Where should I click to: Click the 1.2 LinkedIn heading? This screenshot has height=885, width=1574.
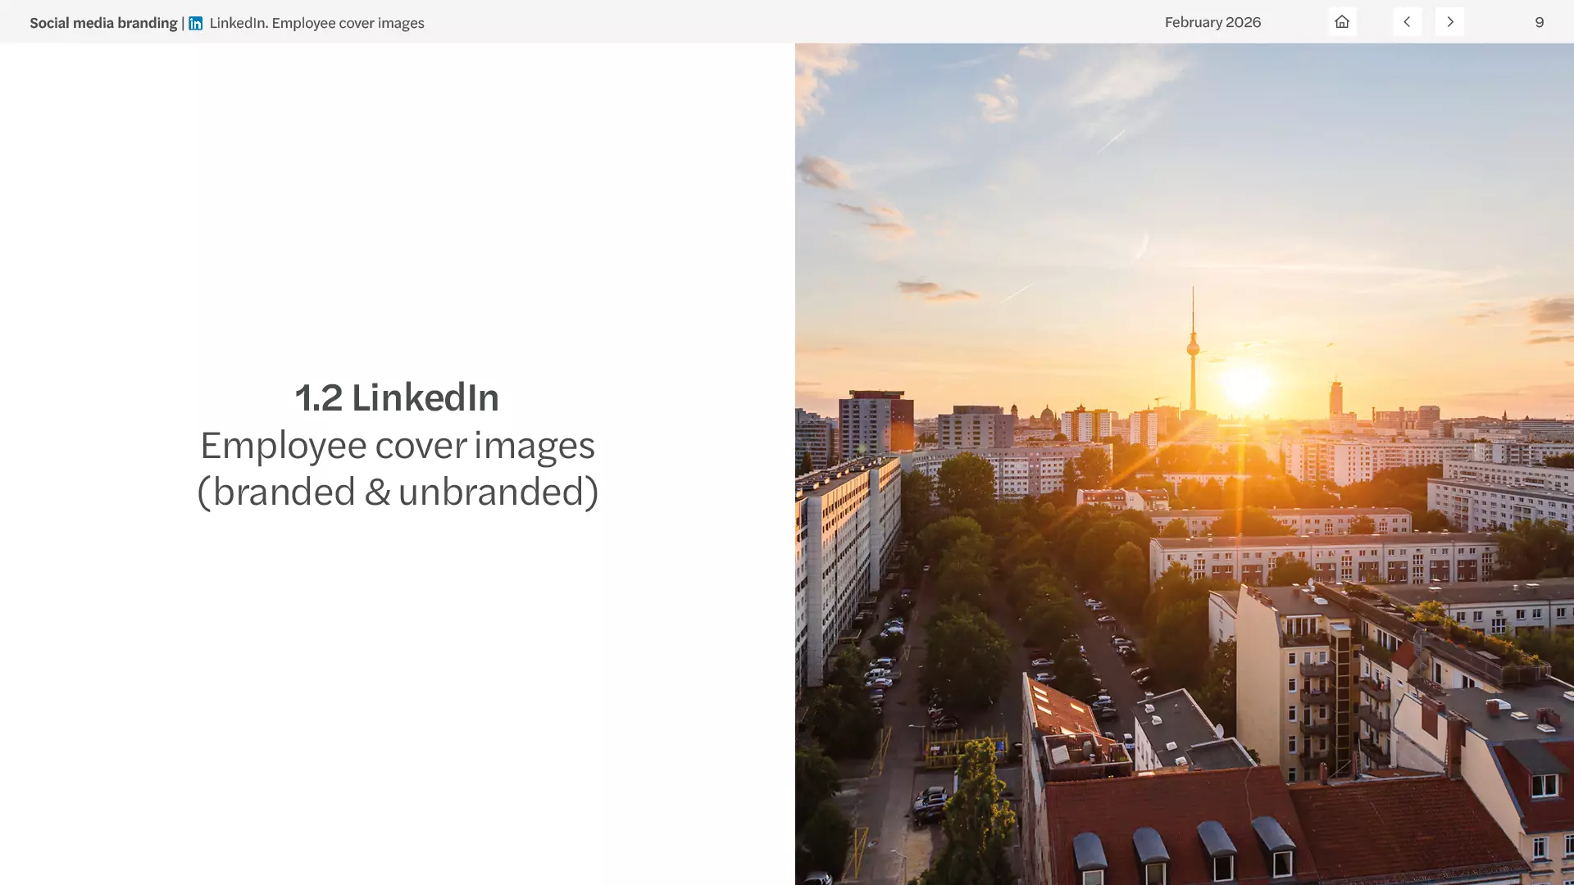coord(397,397)
